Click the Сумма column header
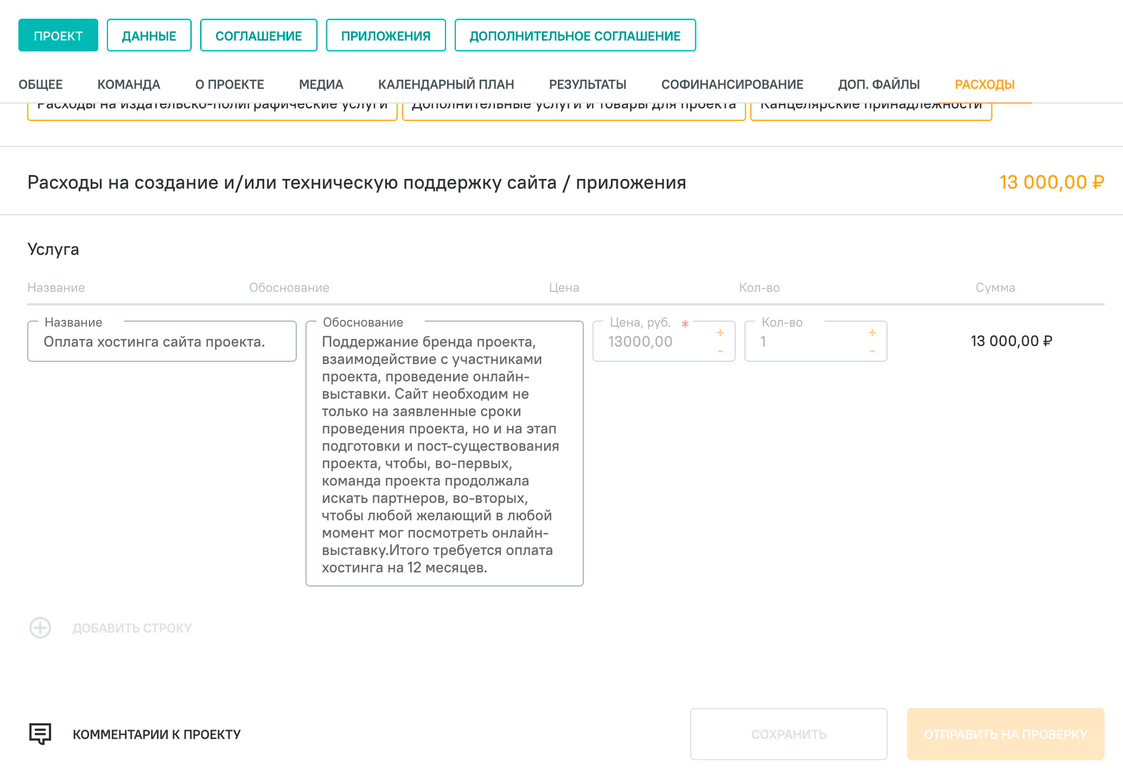 [x=995, y=288]
